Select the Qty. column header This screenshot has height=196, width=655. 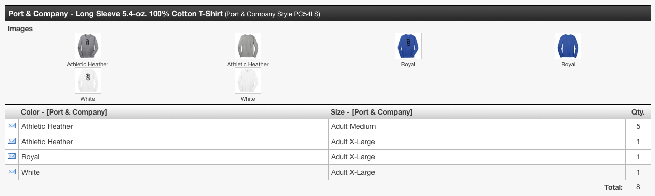coord(638,112)
